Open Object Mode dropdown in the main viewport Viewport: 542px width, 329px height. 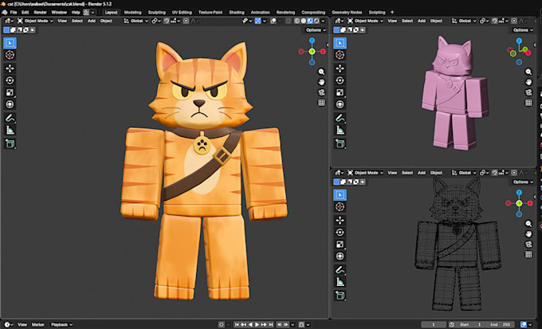35,21
